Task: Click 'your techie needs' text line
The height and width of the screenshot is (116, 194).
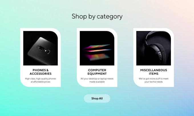Action: point(153,82)
